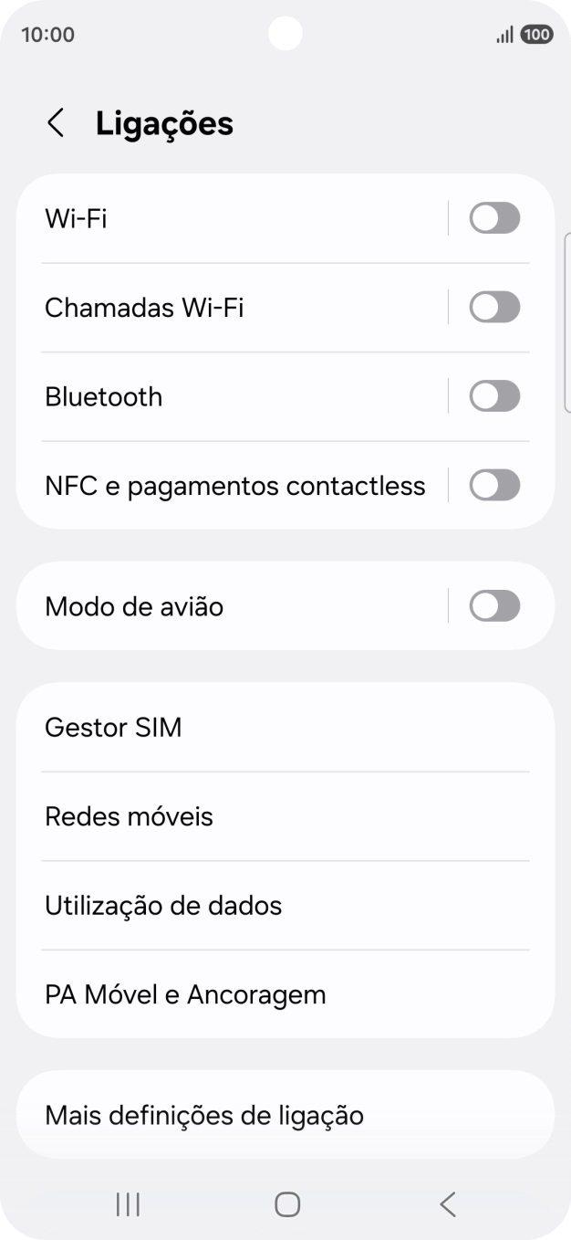Open Redes móveis
Screen dimensions: 571x1240
tap(128, 816)
